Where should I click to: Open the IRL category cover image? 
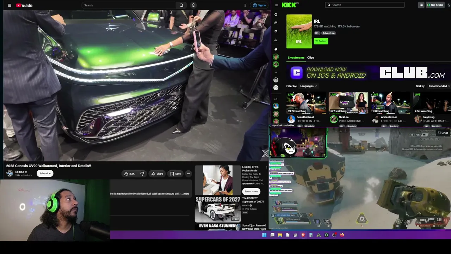(299, 31)
